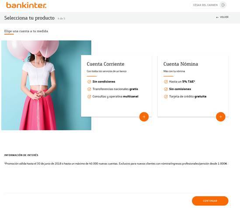The height and width of the screenshot is (208, 240).
Task: Select the Cuenta Corriente card title
Action: (105, 64)
